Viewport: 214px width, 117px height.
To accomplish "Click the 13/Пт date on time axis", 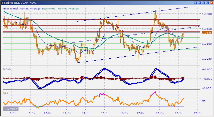I will [104, 113].
